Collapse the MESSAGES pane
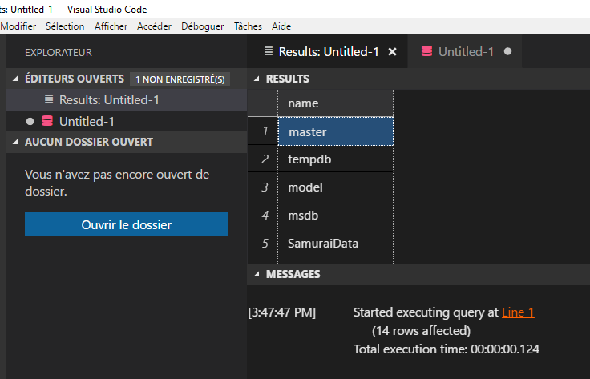The image size is (590, 379). click(x=257, y=274)
